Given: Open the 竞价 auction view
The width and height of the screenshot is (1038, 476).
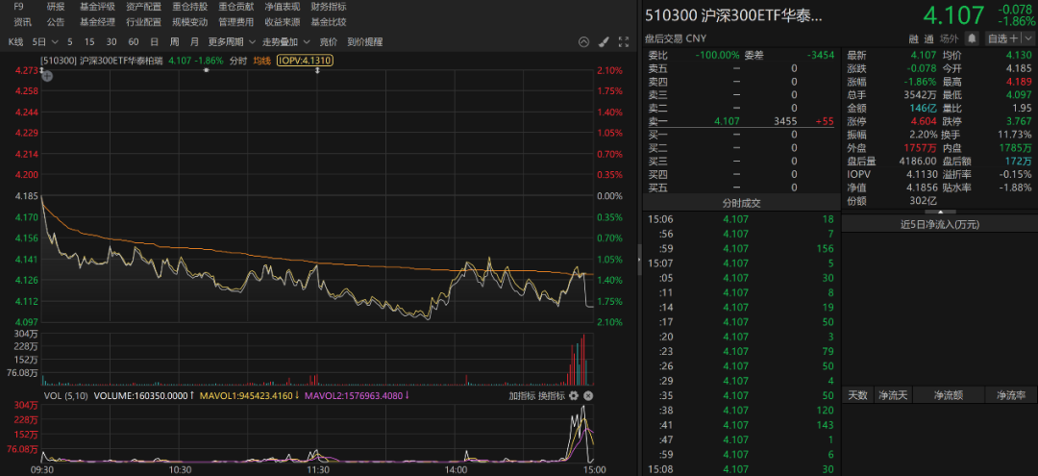Looking at the screenshot, I should (329, 41).
